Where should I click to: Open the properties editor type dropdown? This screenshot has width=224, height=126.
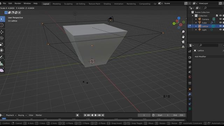pyautogui.click(x=191, y=45)
